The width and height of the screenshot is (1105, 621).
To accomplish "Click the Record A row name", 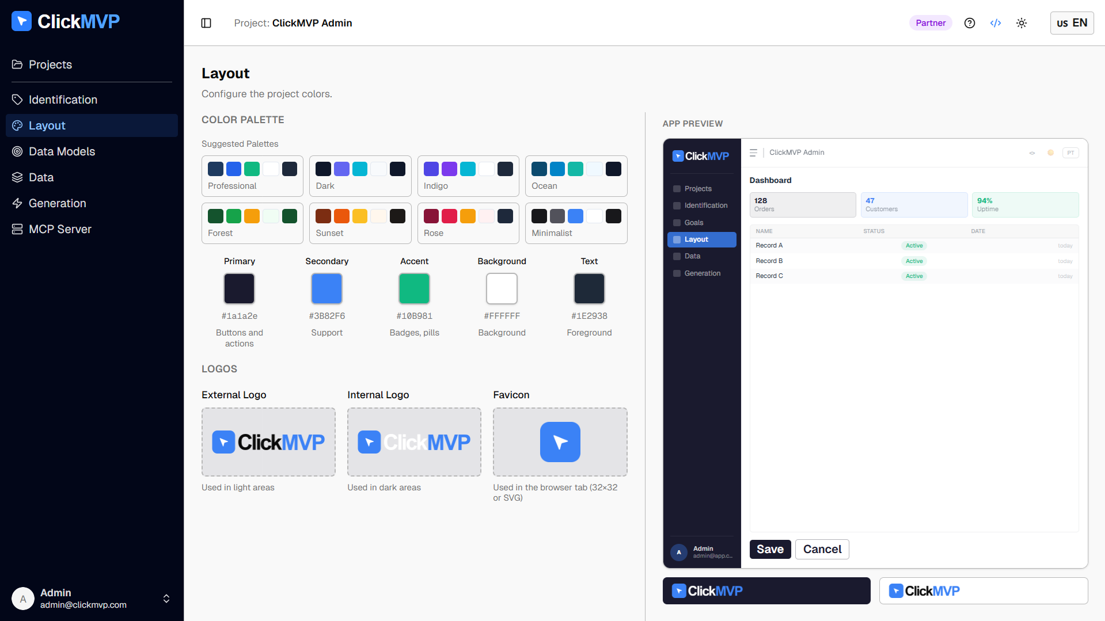I will coord(769,246).
